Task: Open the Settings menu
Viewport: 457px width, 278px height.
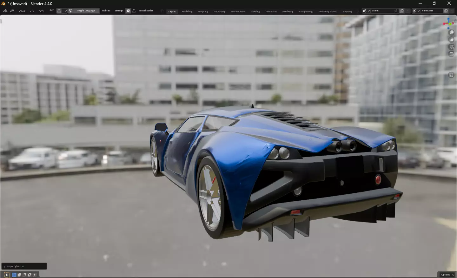Action: click(x=119, y=11)
